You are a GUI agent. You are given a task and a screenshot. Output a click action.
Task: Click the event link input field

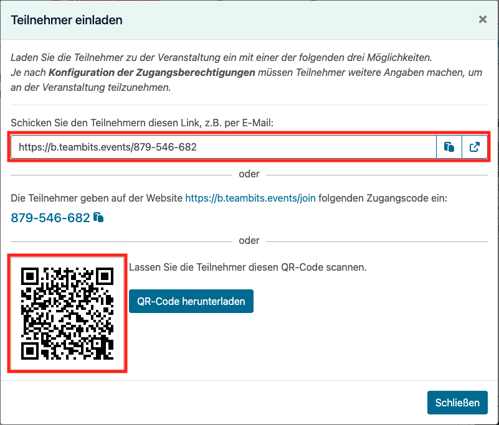[224, 147]
